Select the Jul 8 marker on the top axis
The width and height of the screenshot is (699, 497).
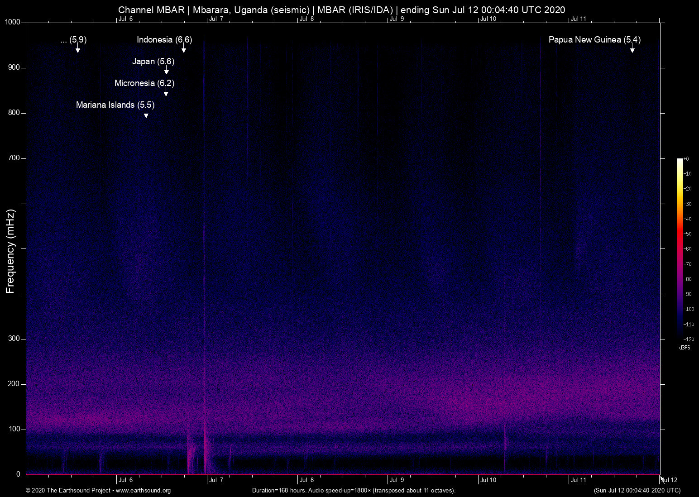coord(306,19)
